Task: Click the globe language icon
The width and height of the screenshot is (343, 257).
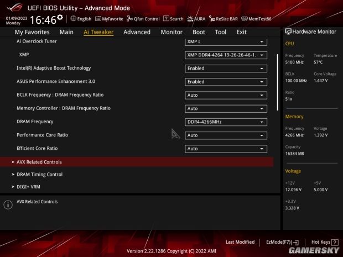Action: point(73,19)
